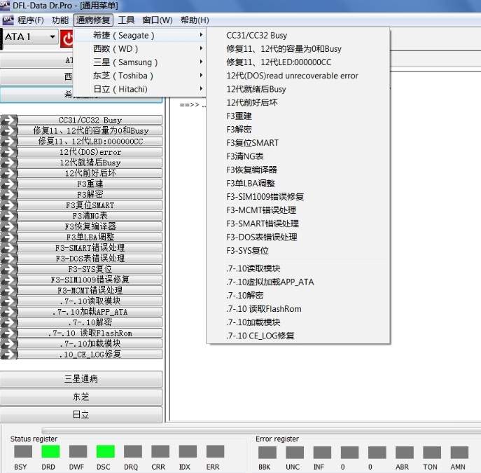Click arrow icon beside F3解密 in left panel
The width and height of the screenshot is (481, 473).
pos(8,195)
